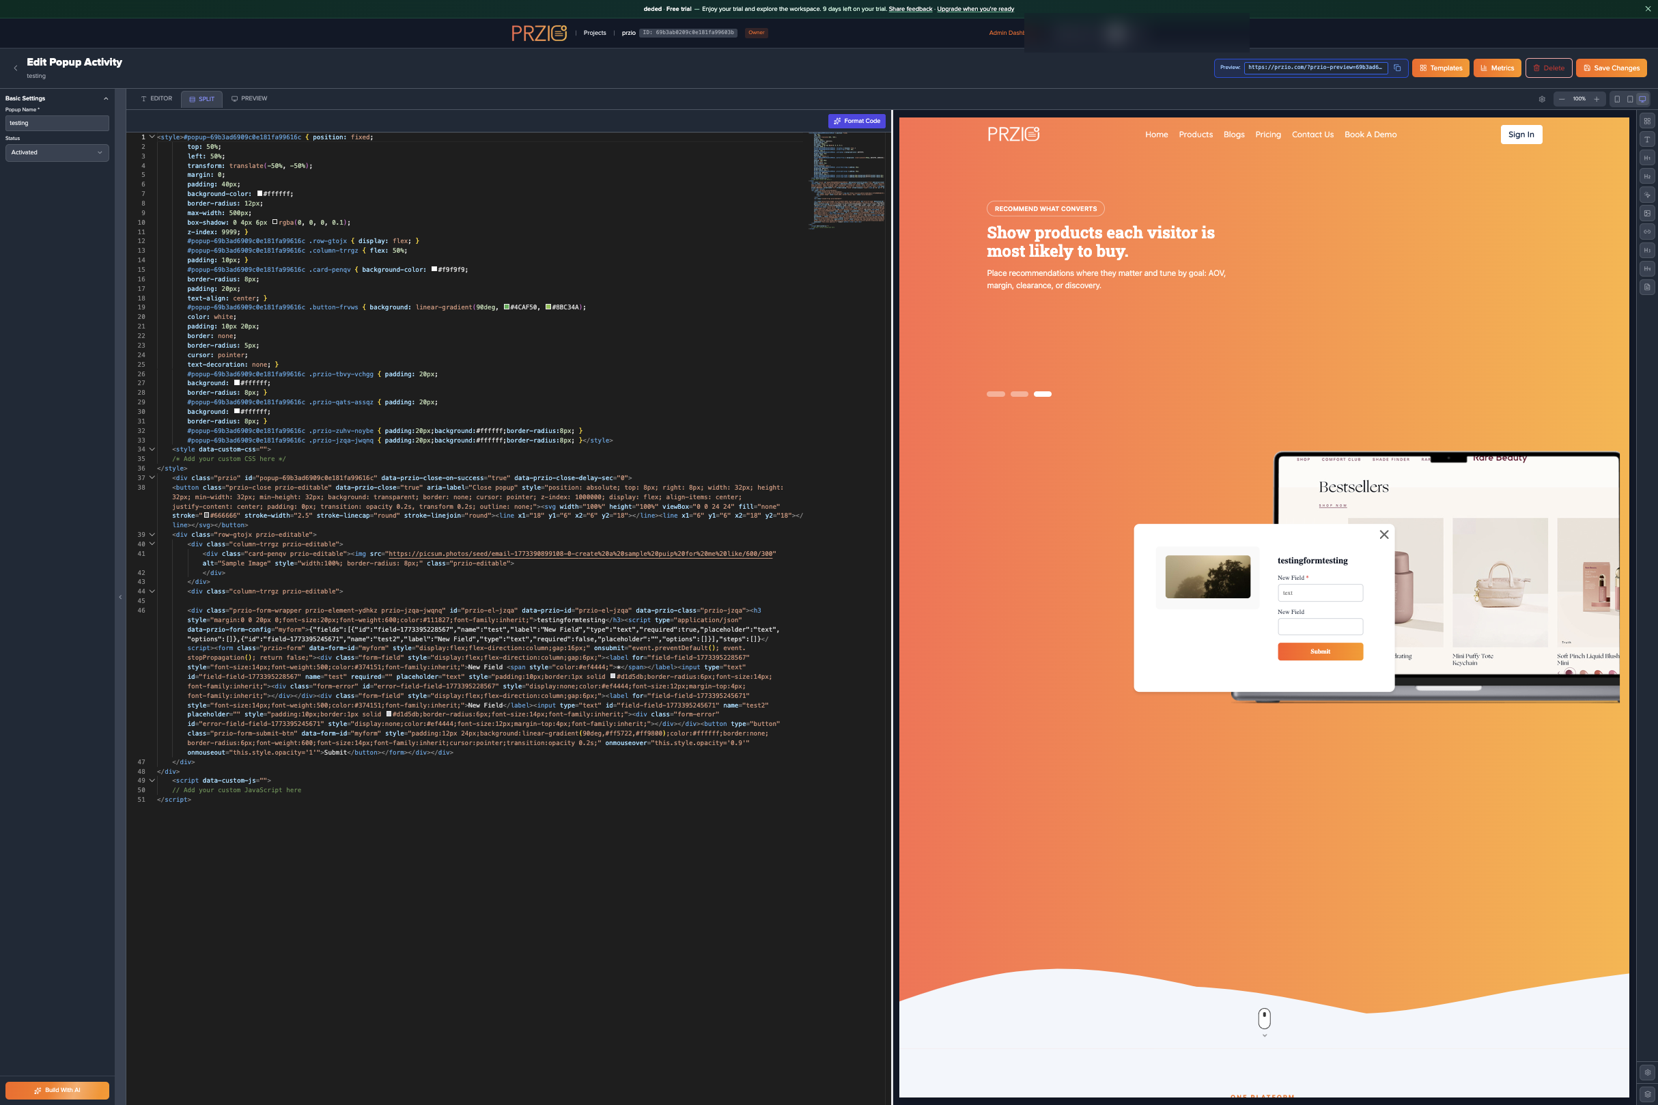1658x1105 pixels.
Task: Click the layers icon at right sidebar bottom
Action: tap(1648, 1095)
